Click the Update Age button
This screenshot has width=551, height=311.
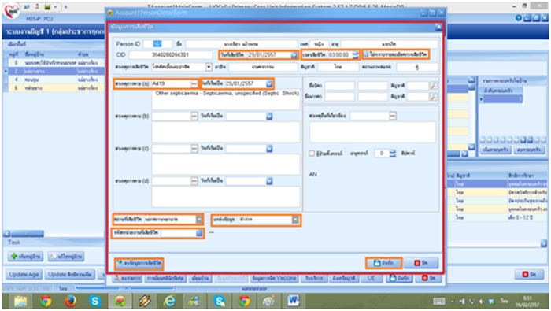24,275
